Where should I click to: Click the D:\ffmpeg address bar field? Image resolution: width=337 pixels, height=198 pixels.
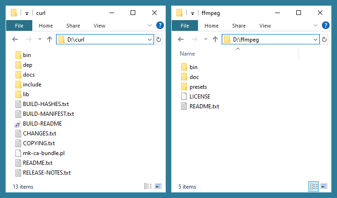click(271, 40)
